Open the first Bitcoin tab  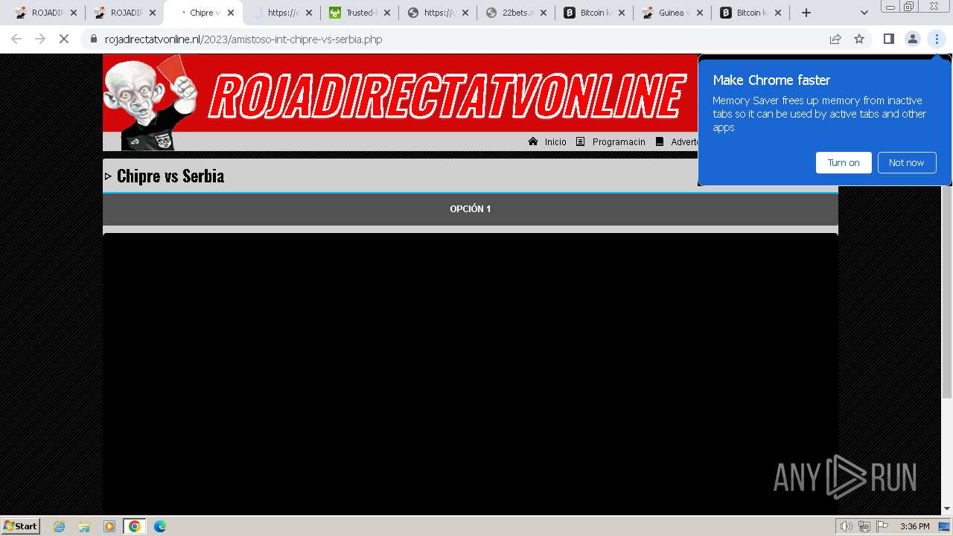click(593, 13)
